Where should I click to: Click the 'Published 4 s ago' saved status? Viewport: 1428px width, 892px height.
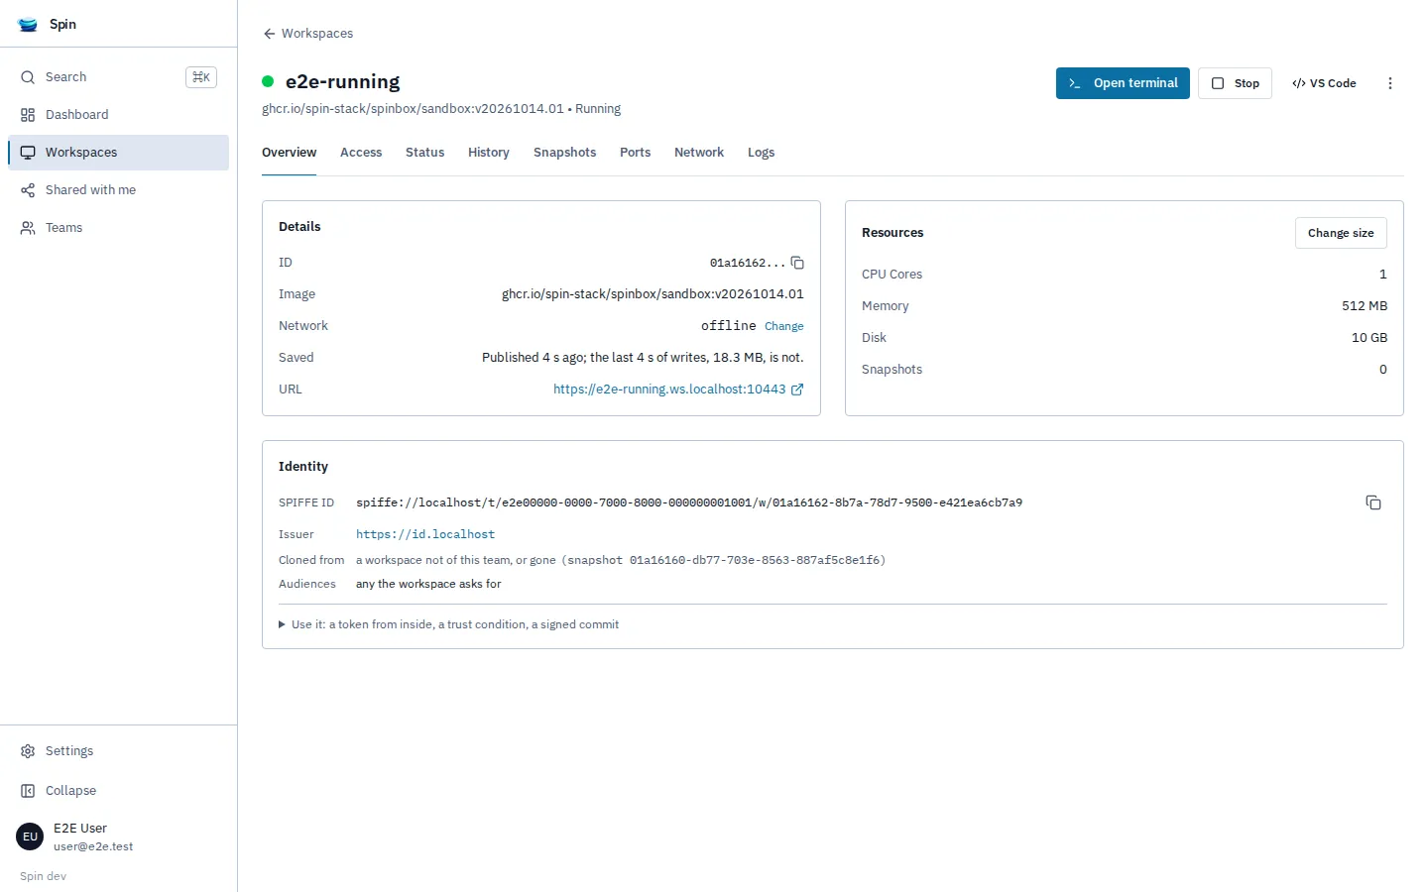click(643, 358)
